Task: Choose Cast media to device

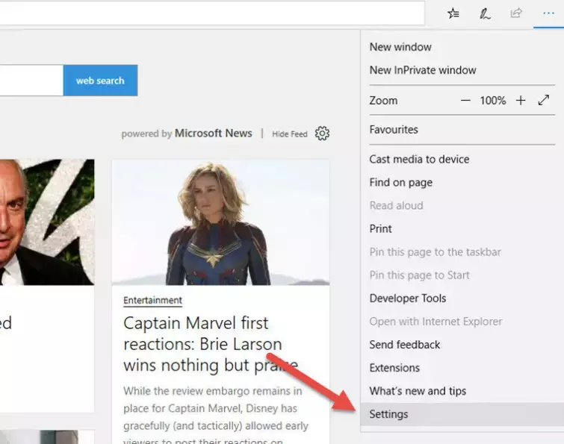Action: 462,159
